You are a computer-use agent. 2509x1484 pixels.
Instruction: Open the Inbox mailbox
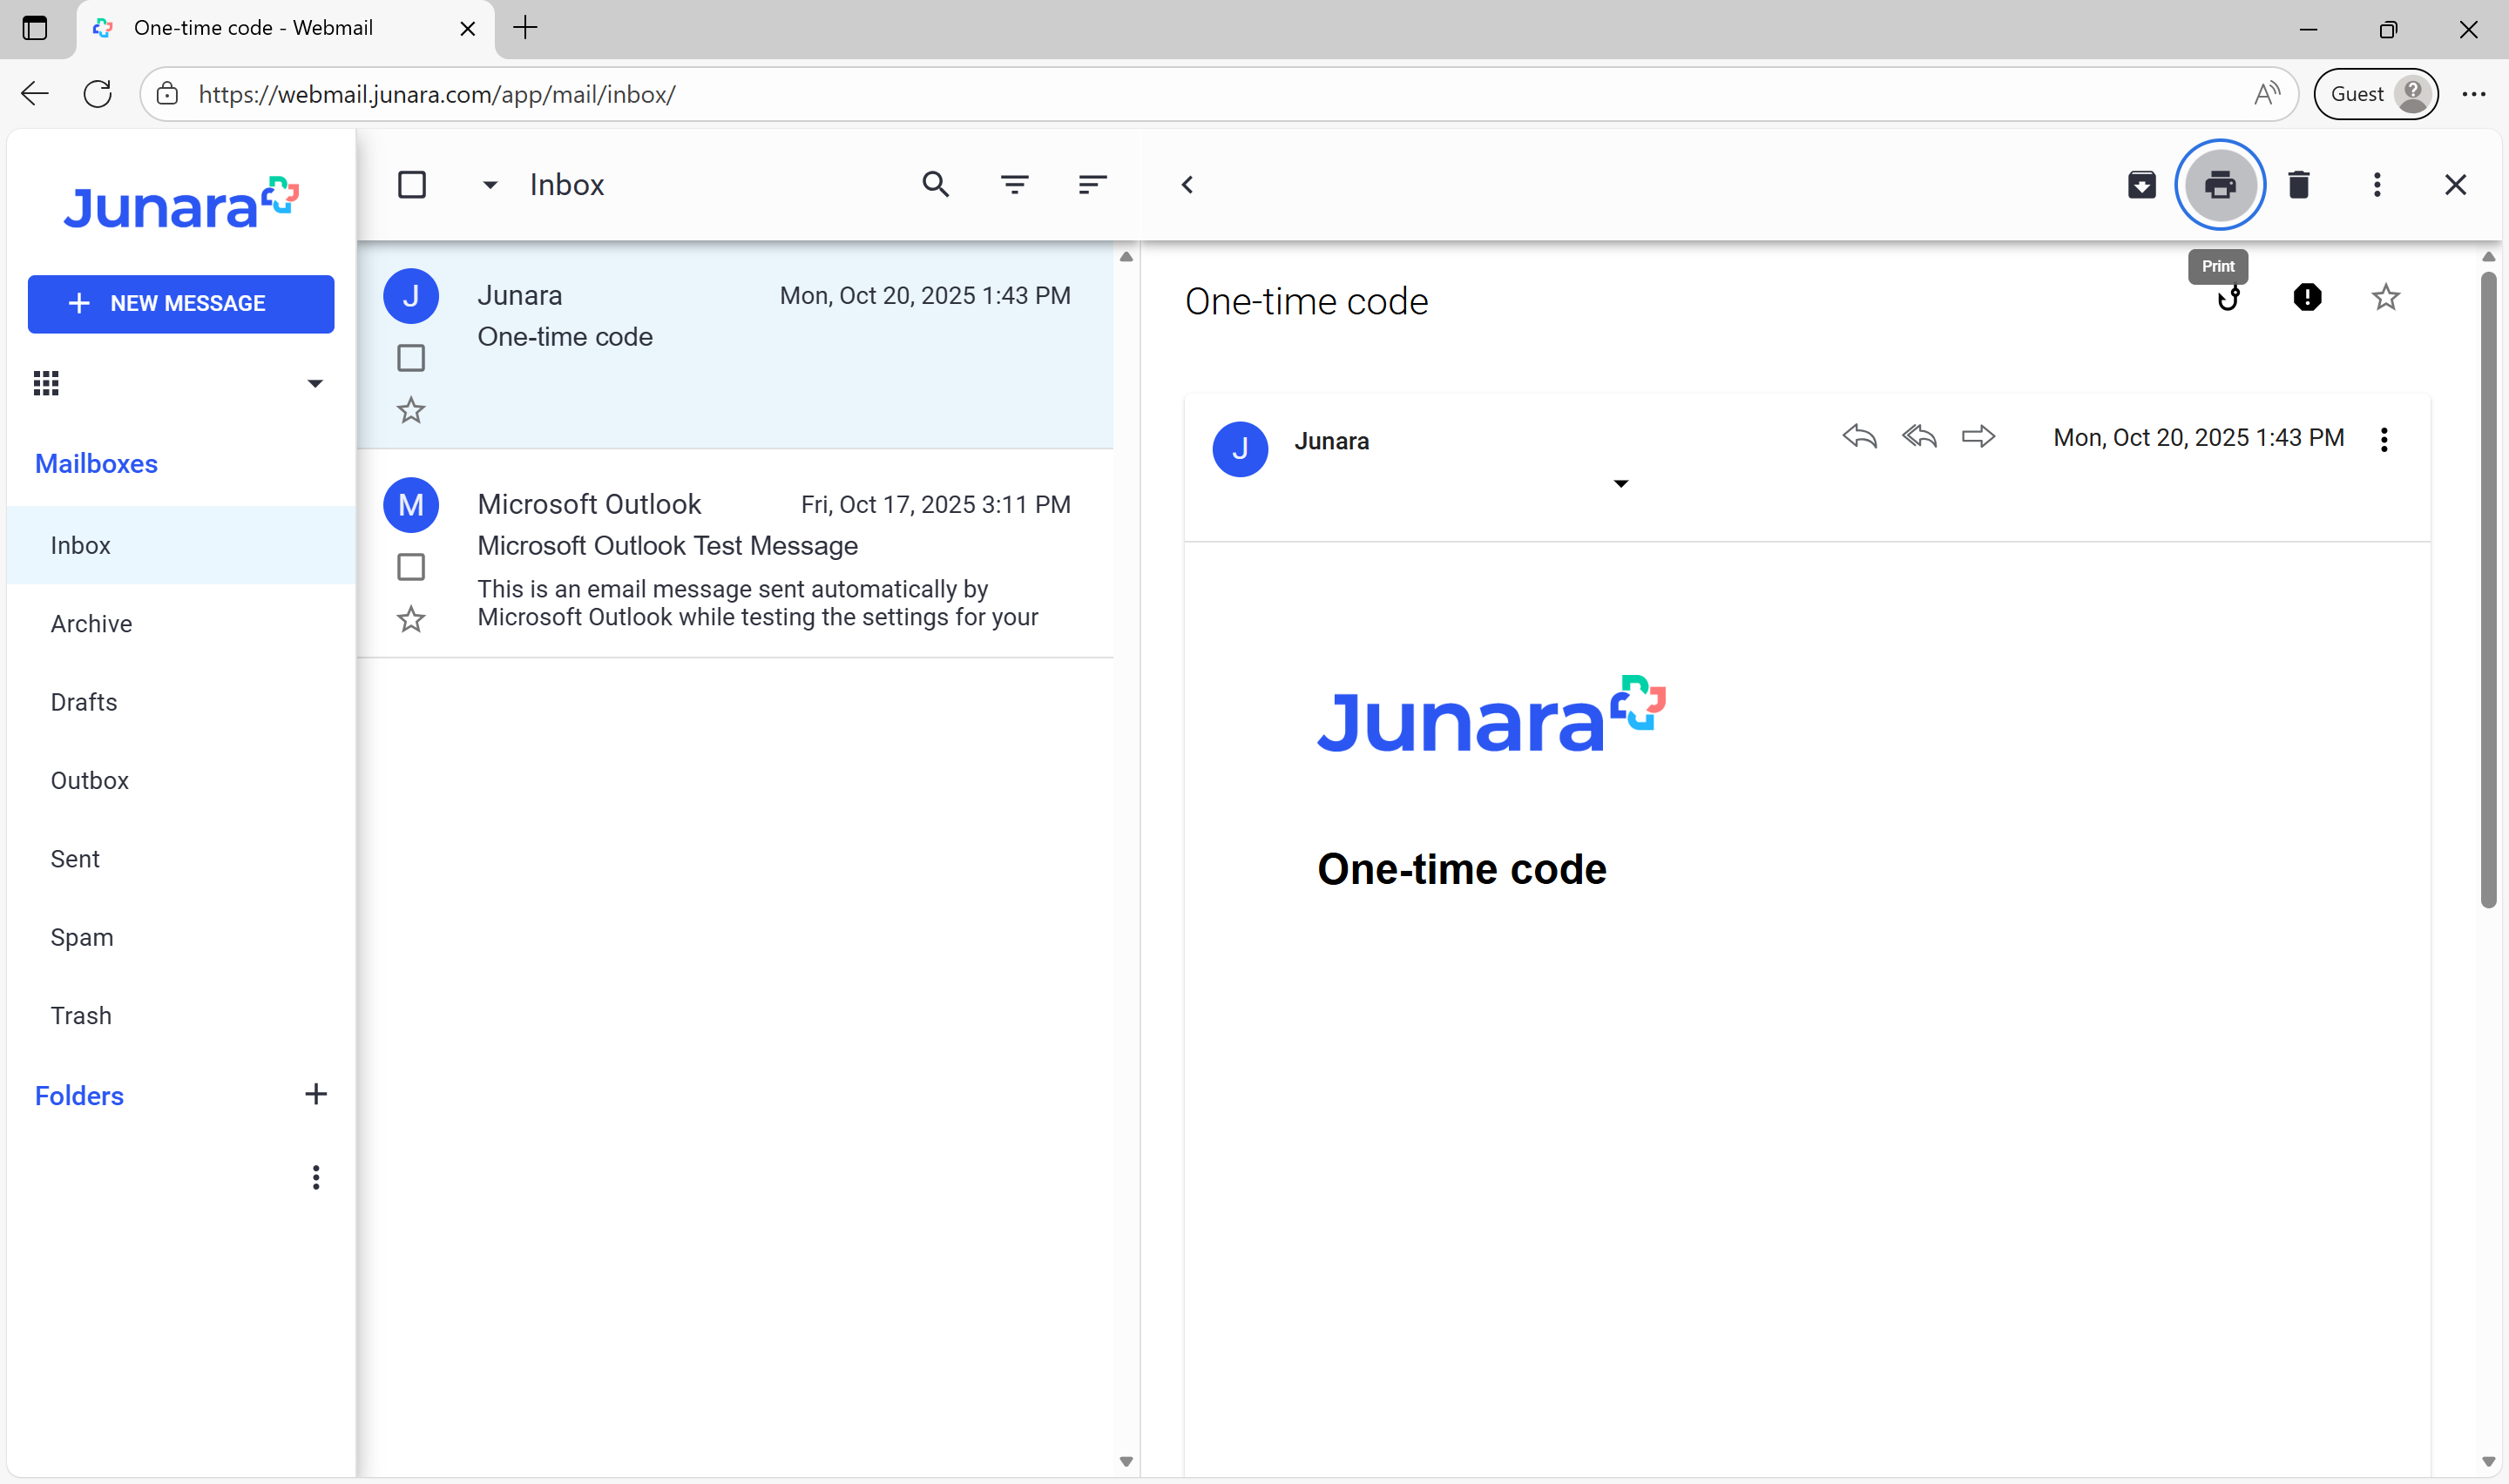(x=181, y=545)
